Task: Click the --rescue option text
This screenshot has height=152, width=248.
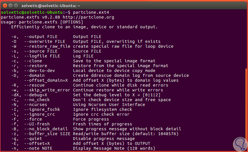Action: [x=34, y=85]
